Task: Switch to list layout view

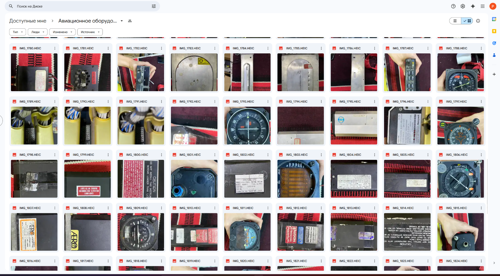Action: [x=455, y=21]
